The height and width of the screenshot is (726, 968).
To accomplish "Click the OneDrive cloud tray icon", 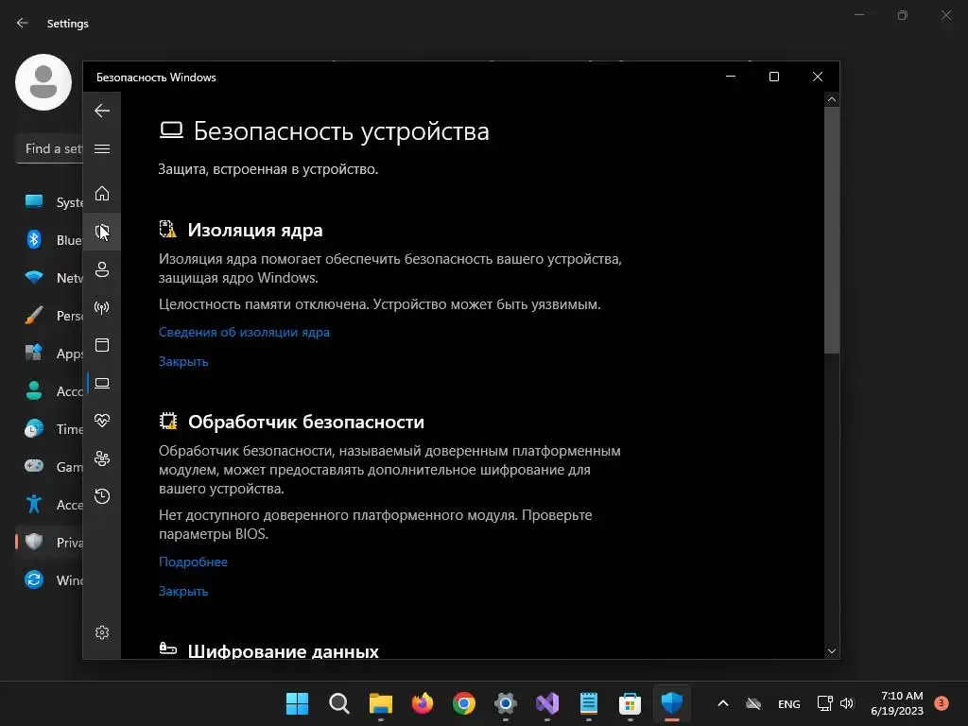I will [753, 703].
